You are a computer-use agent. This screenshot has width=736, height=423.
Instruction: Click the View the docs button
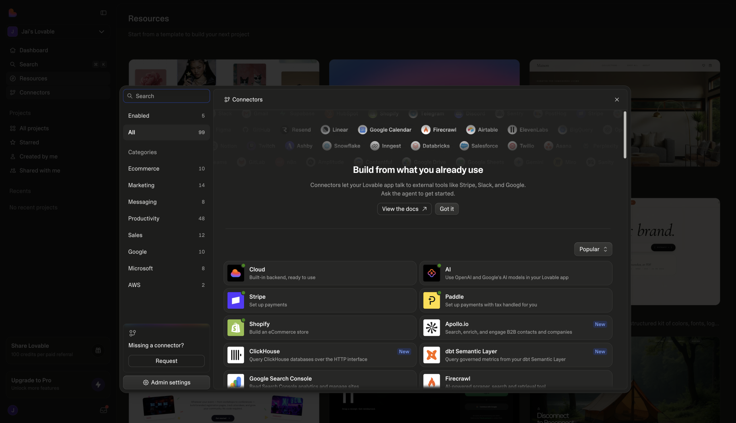[x=404, y=209]
